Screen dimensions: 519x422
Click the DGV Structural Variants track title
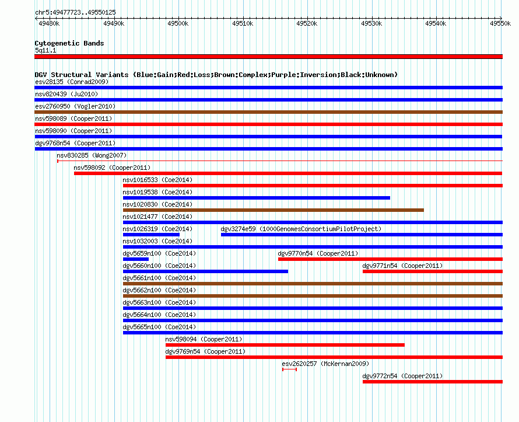pos(216,75)
